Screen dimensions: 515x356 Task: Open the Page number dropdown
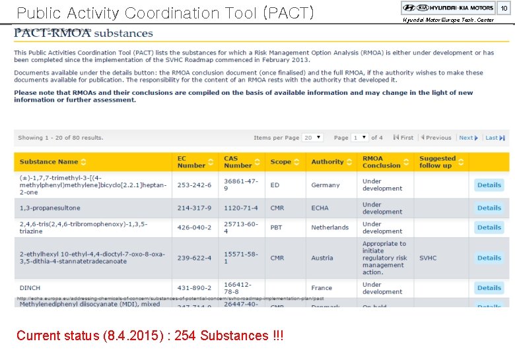coord(359,138)
